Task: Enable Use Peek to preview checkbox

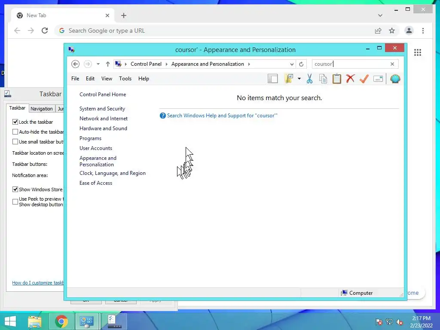Action: [15, 202]
